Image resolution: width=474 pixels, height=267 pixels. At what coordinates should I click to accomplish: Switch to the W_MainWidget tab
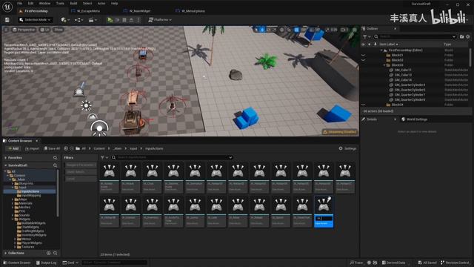[x=140, y=11]
